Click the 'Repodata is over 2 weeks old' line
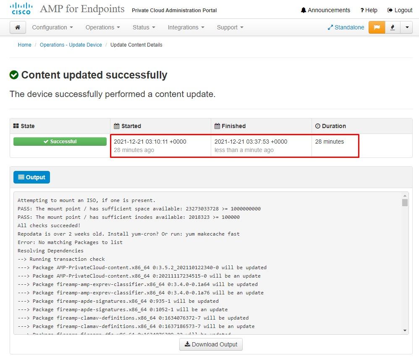This screenshot has width=419, height=362. (x=128, y=234)
